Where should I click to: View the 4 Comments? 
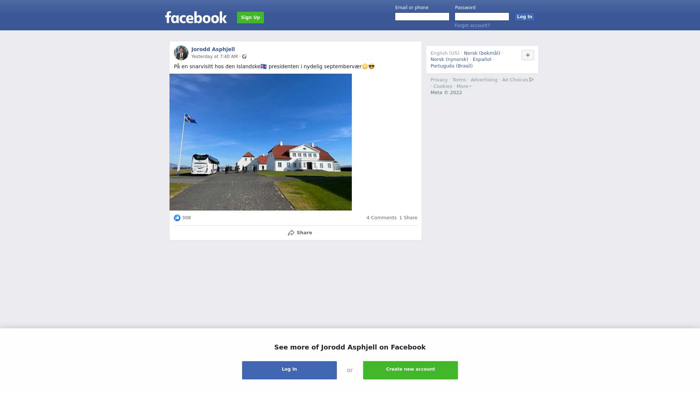[381, 218]
